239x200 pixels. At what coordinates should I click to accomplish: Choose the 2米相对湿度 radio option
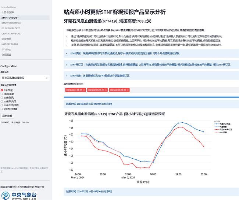click(2, 109)
